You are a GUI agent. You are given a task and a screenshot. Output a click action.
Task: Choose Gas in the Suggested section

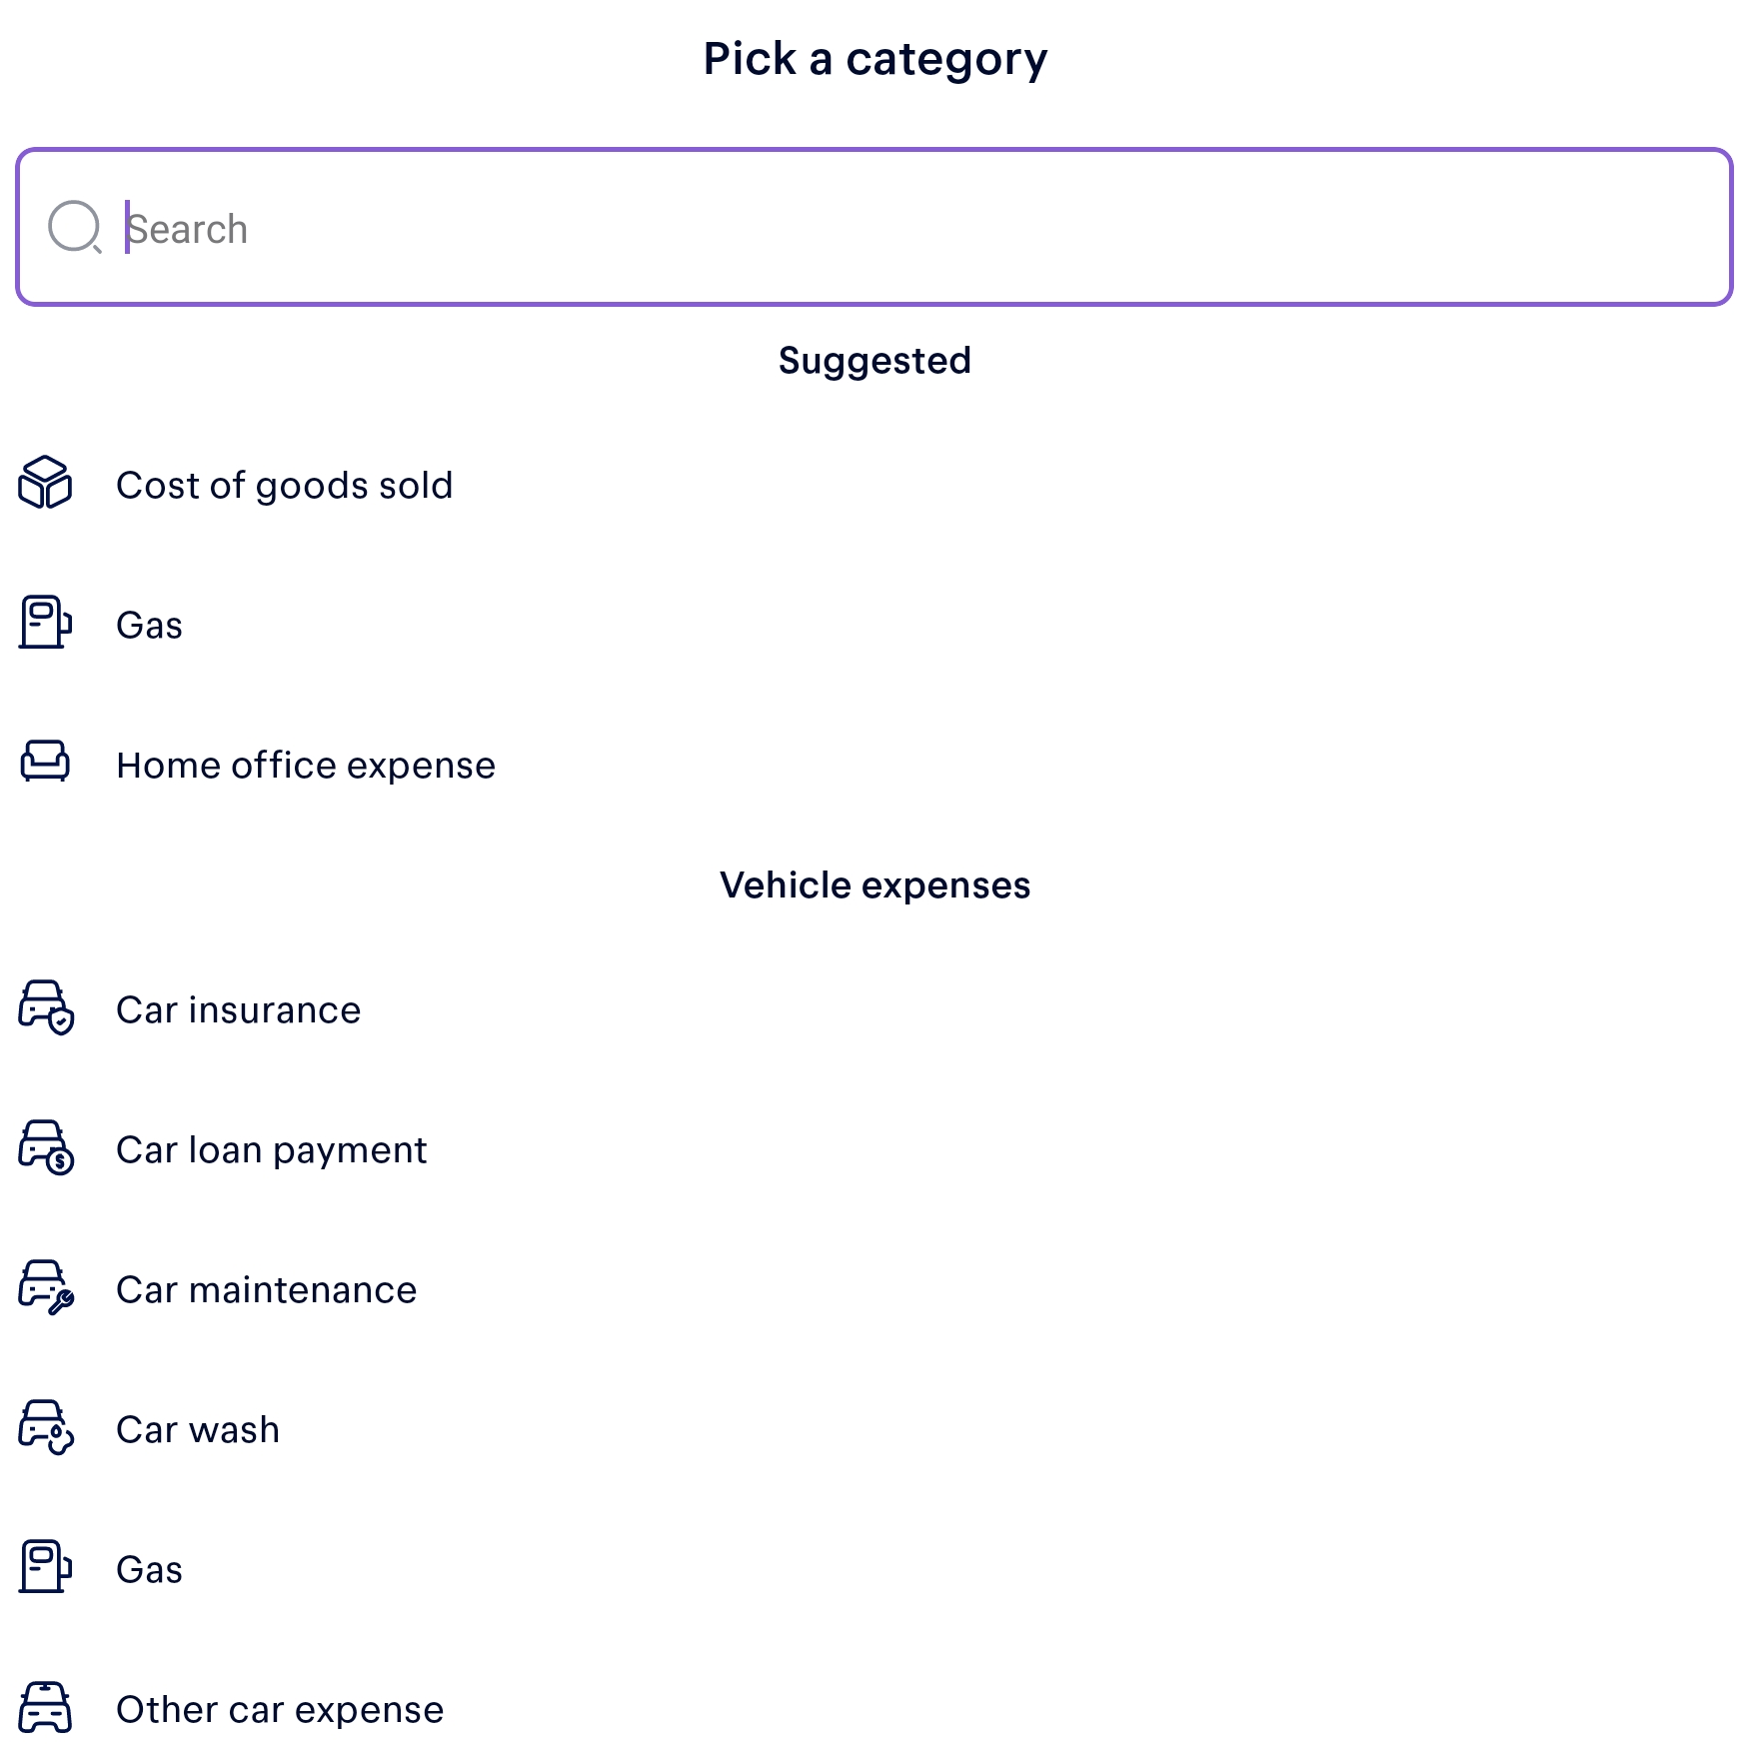(150, 626)
